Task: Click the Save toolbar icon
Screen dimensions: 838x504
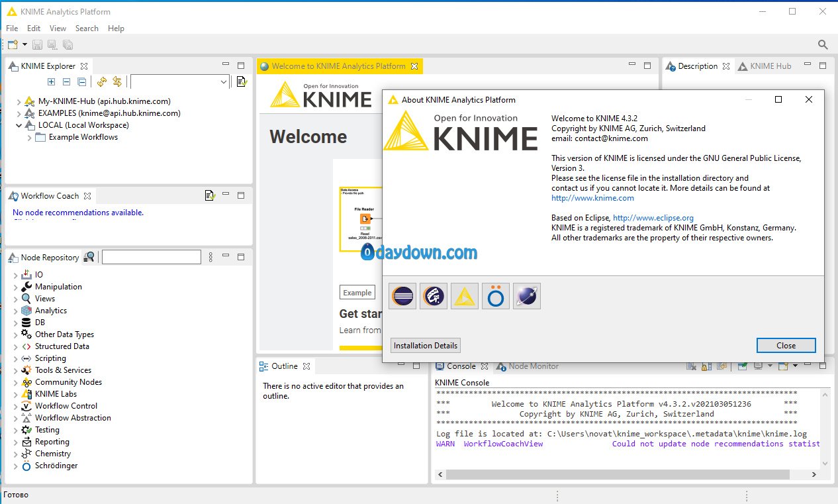Action: click(x=37, y=44)
